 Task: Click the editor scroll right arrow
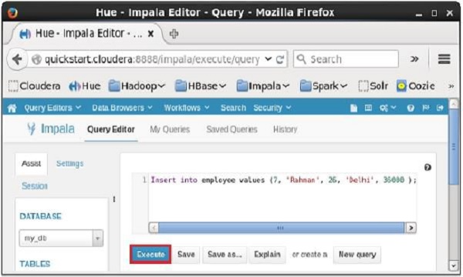point(411,228)
